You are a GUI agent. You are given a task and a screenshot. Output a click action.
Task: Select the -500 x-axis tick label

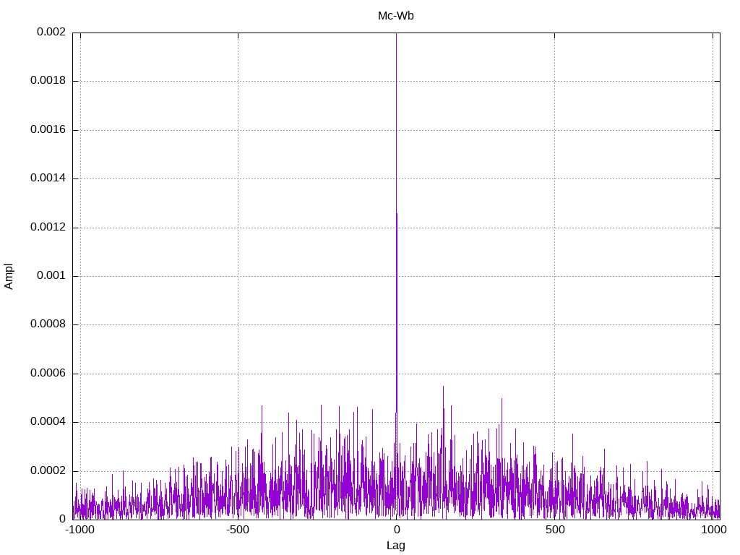[x=238, y=530]
